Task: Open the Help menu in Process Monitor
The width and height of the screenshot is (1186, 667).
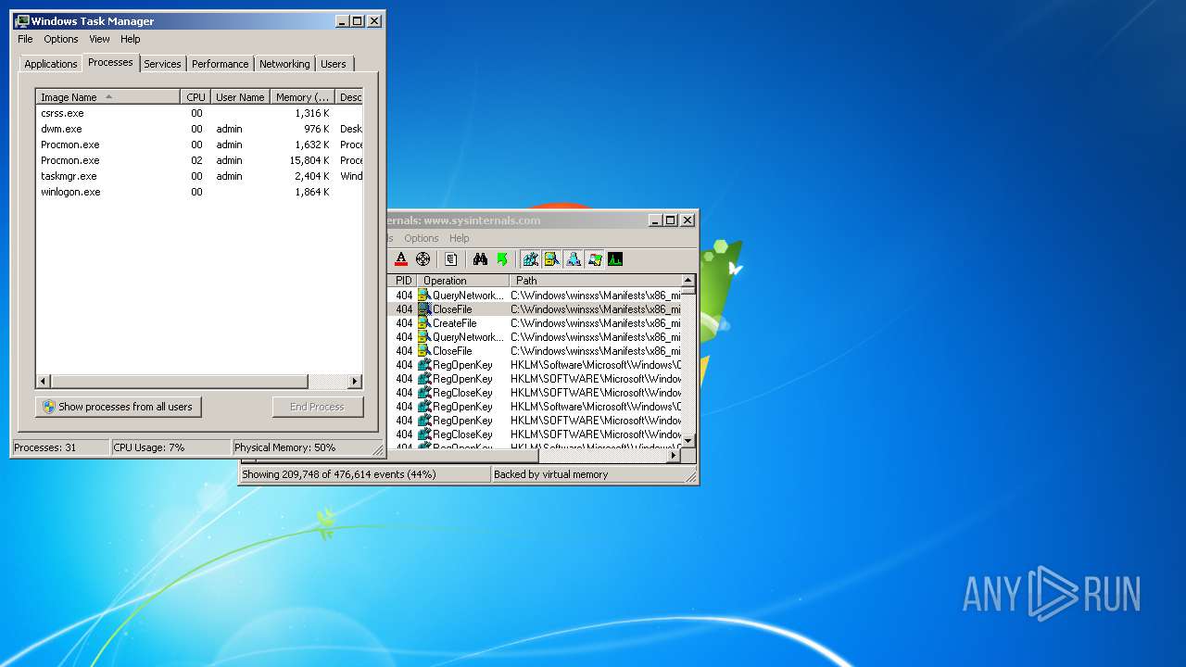Action: (x=460, y=238)
